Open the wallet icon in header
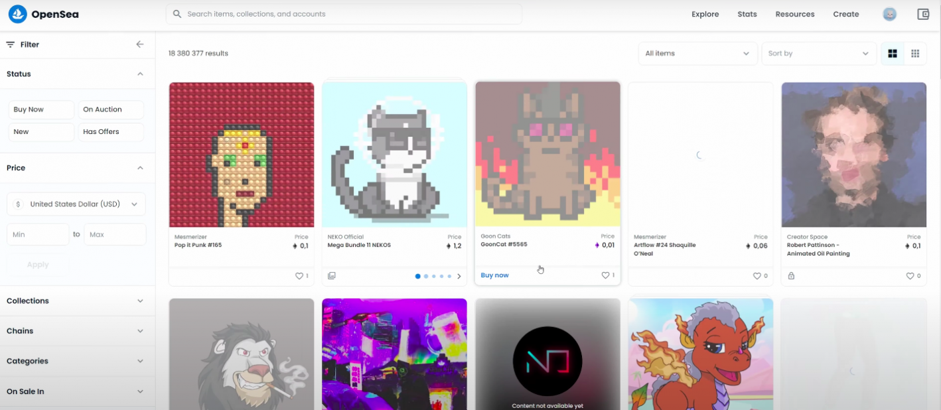Screen dimensions: 941x410 [923, 14]
